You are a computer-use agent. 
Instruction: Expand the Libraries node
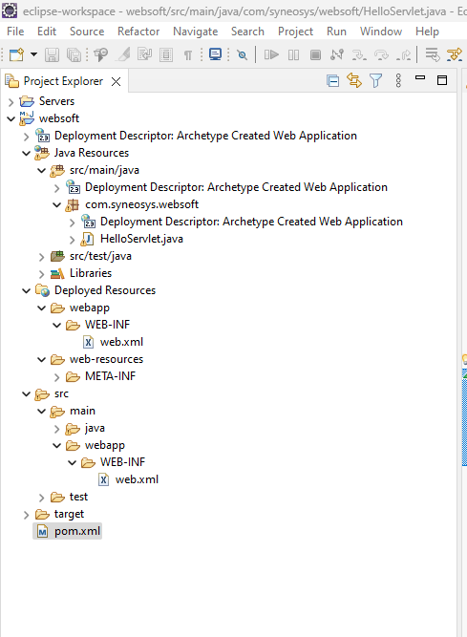(x=41, y=274)
